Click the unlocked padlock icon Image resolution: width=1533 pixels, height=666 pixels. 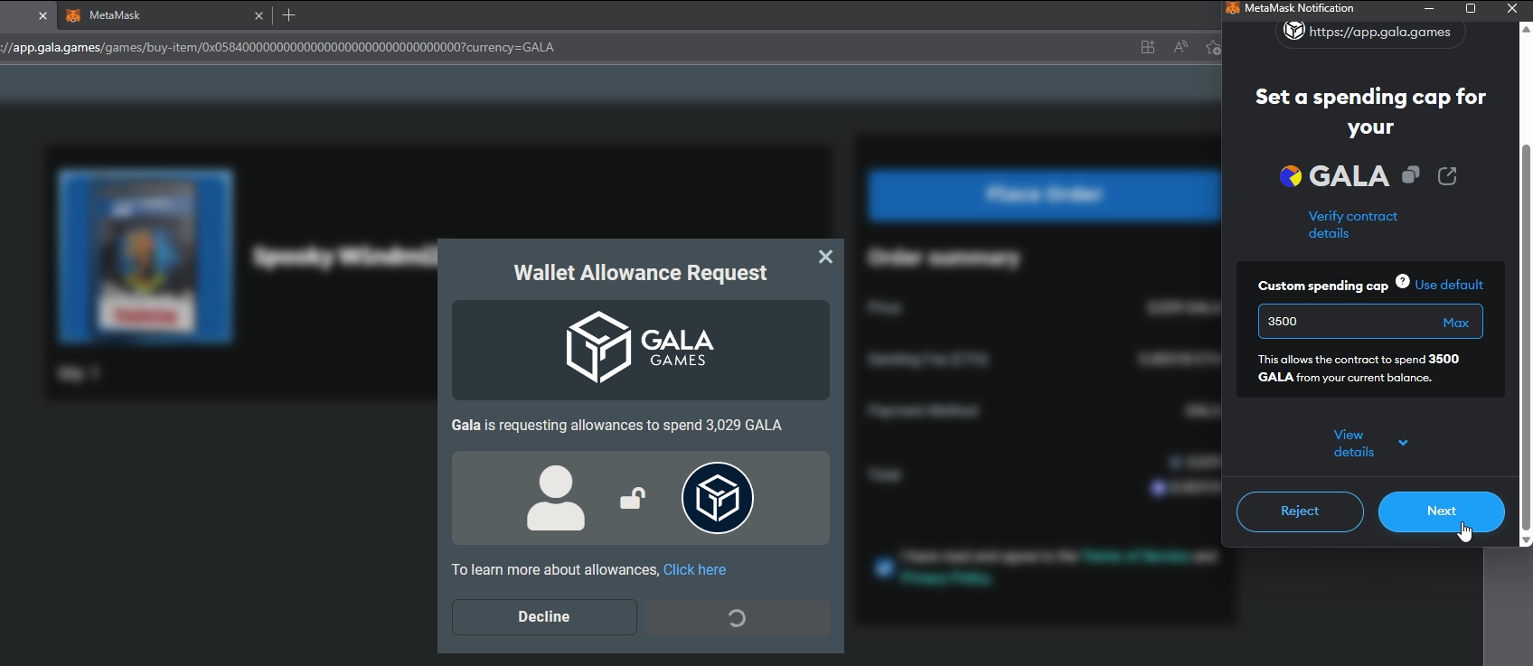(x=633, y=498)
